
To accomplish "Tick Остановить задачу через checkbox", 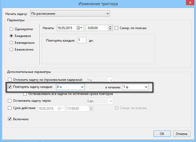I will pos(10,101).
